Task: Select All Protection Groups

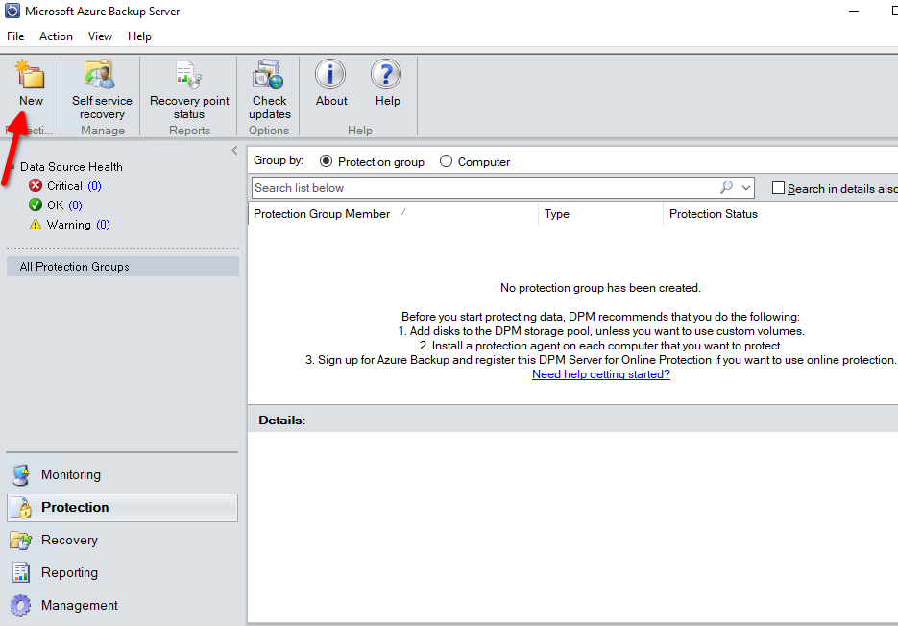Action: pos(123,266)
